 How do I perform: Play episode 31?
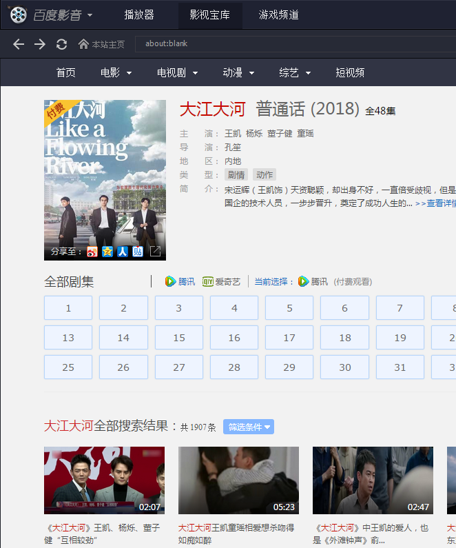[400, 367]
